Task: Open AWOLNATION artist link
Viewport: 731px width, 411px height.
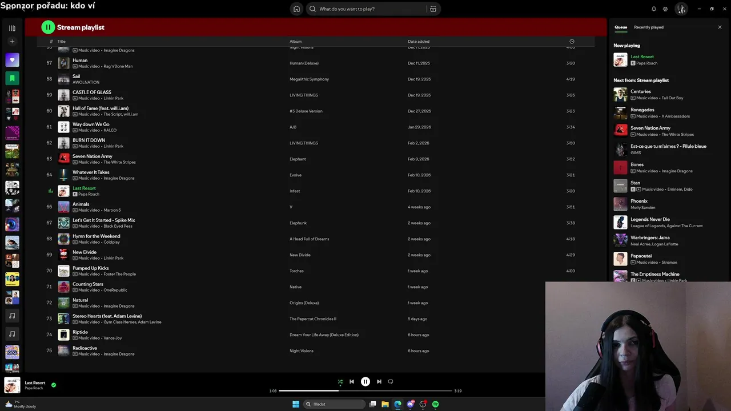Action: (x=86, y=82)
